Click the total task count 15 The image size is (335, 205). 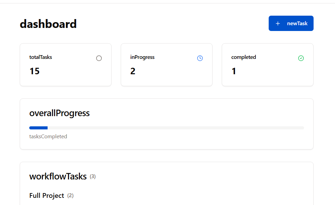(34, 71)
